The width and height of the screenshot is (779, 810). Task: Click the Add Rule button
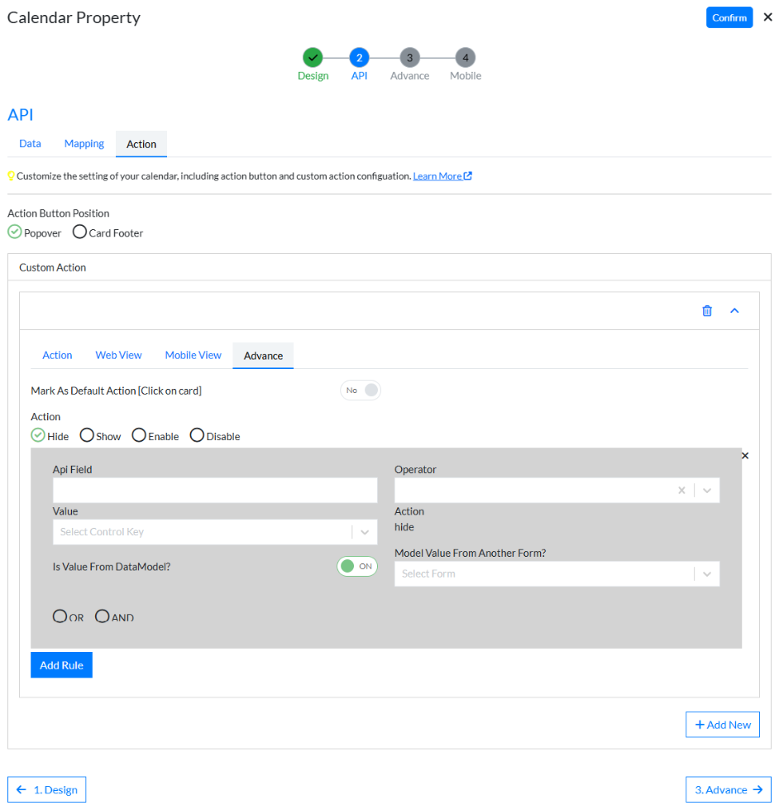(x=61, y=665)
